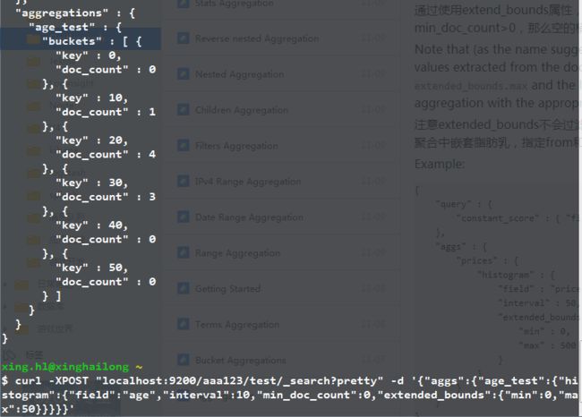The image size is (582, 417).
Task: Click the "age_test" line in terminal
Action: [x=75, y=27]
